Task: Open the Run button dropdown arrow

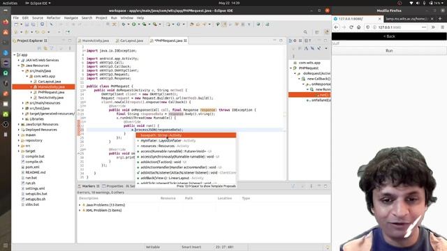Action: click(138, 24)
